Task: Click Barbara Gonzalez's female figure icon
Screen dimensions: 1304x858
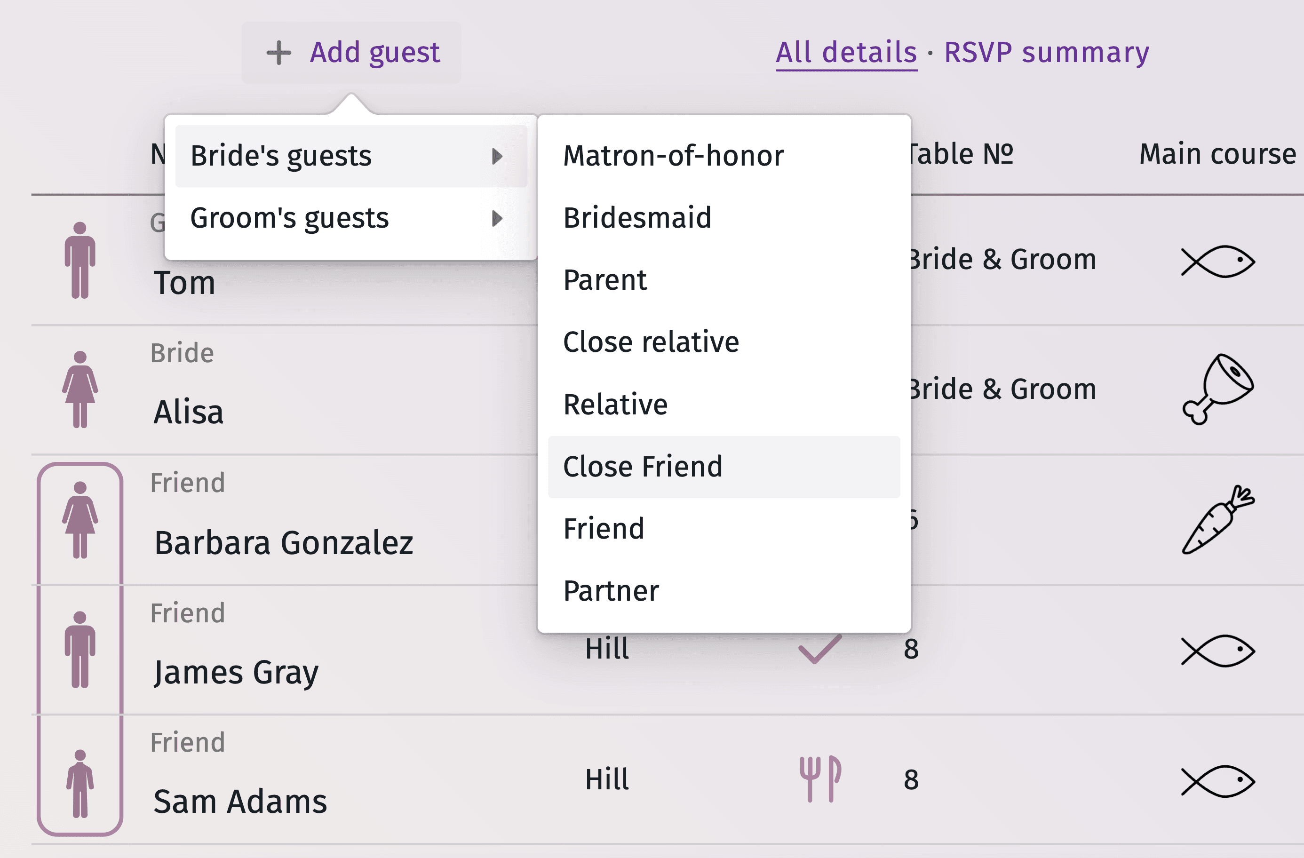Action: tap(80, 519)
